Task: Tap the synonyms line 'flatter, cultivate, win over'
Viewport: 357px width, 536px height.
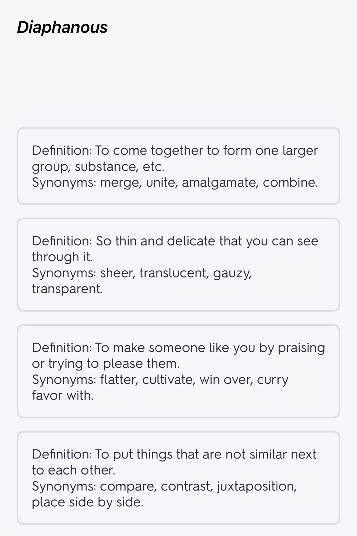Action: (160, 387)
